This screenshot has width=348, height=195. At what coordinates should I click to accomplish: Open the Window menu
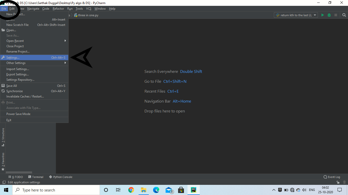coord(100,9)
